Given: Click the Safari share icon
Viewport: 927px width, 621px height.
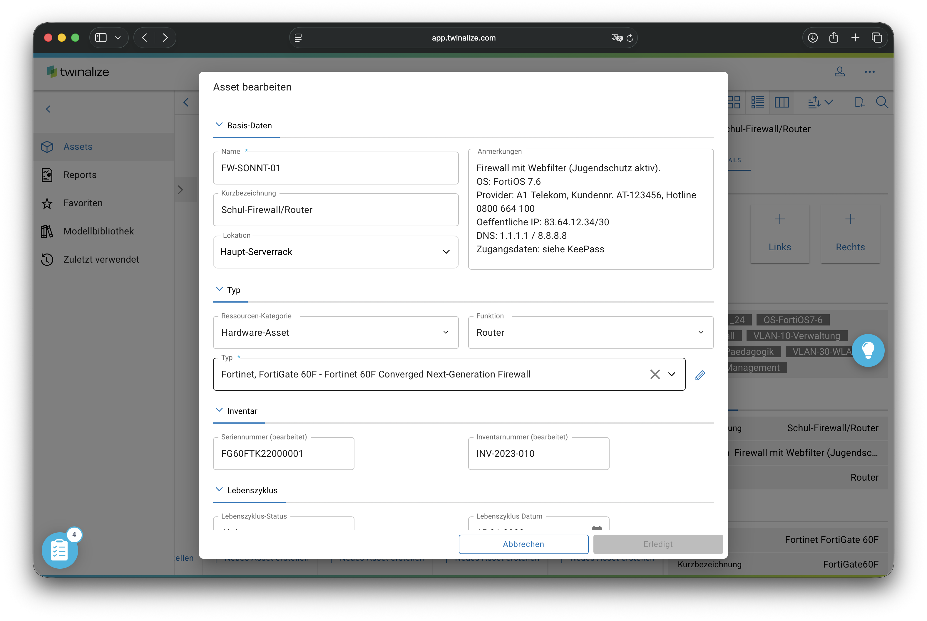Looking at the screenshot, I should click(x=834, y=38).
